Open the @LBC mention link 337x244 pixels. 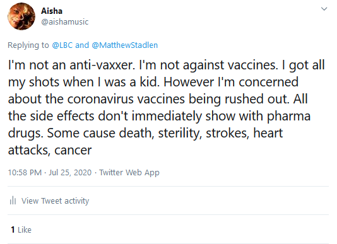tap(62, 45)
